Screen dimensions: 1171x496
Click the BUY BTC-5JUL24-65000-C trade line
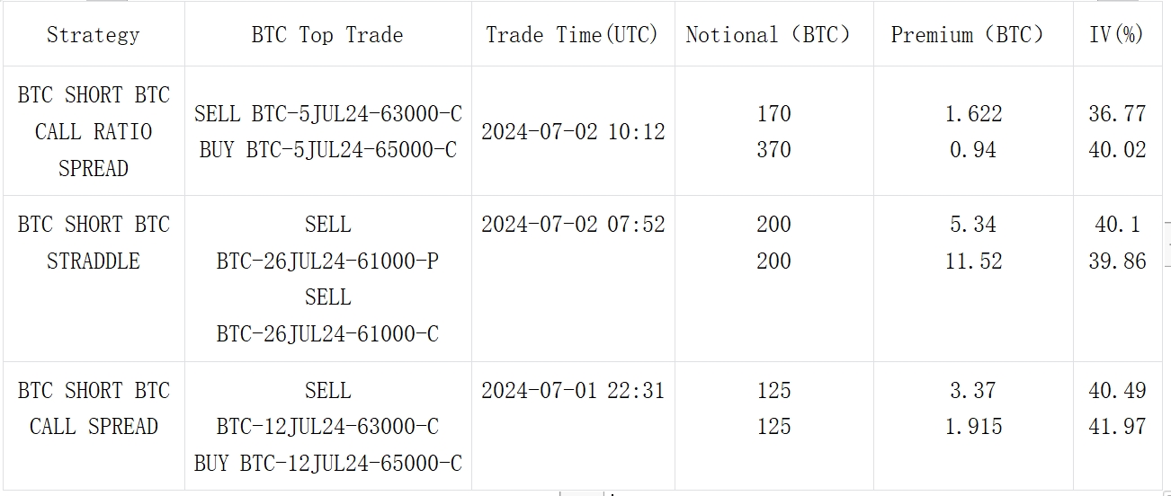coord(328,149)
